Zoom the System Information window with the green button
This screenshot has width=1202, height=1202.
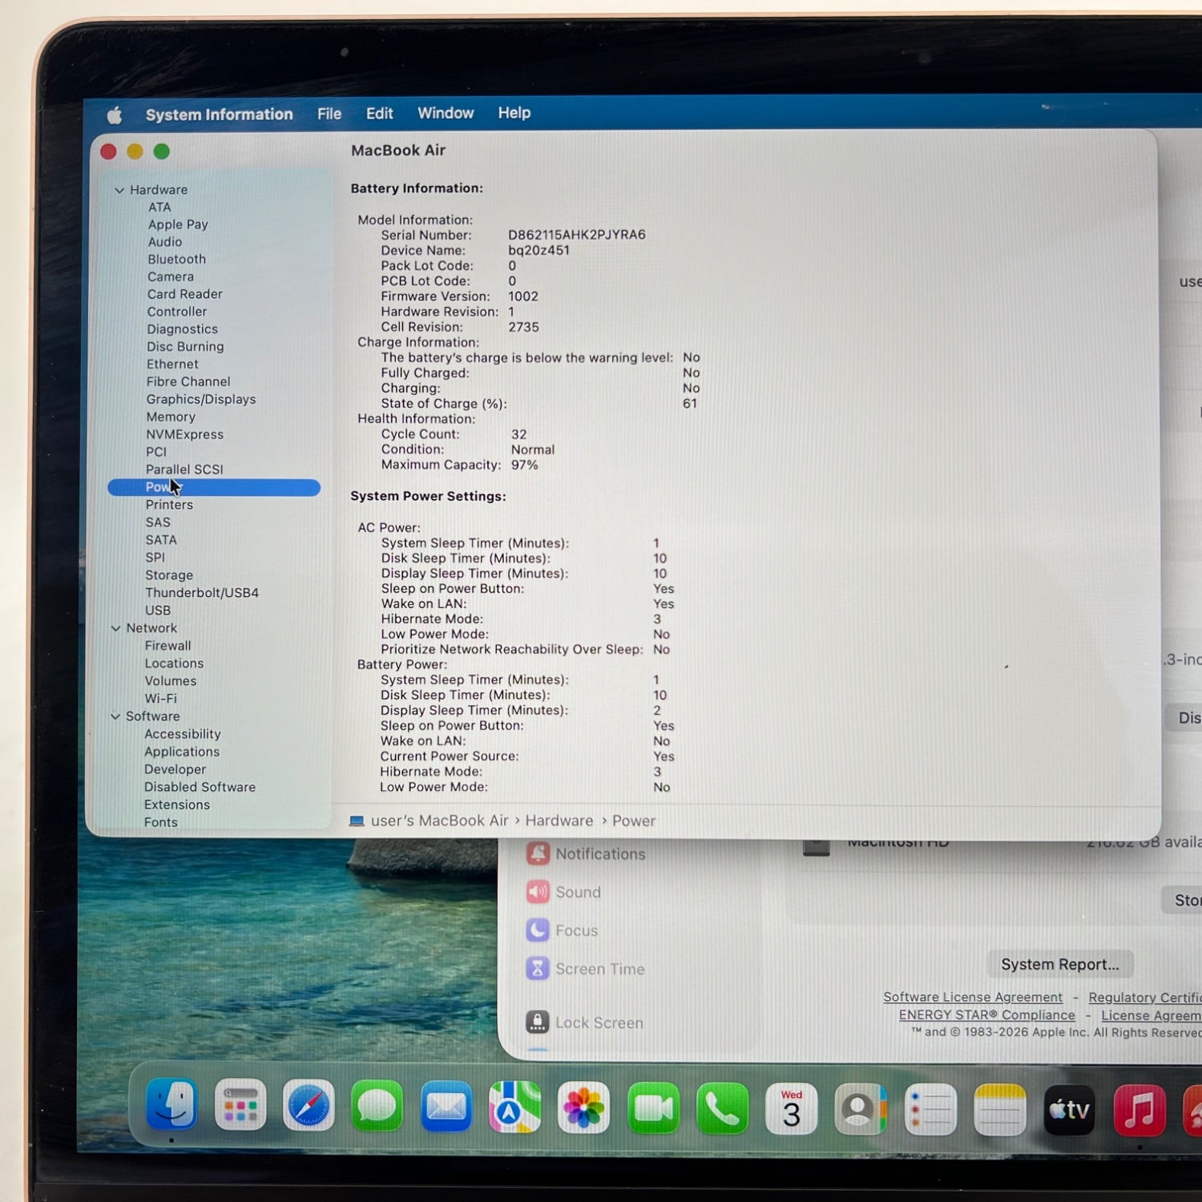(162, 151)
